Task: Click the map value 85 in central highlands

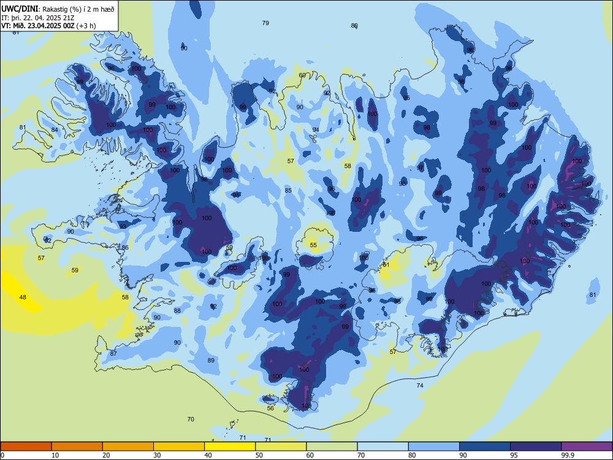Action: point(288,191)
